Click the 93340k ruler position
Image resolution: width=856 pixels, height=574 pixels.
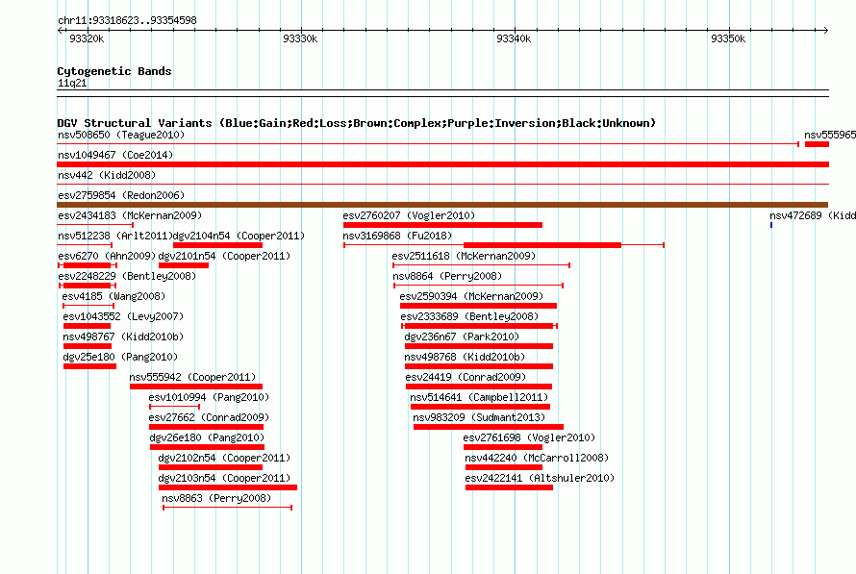514,38
